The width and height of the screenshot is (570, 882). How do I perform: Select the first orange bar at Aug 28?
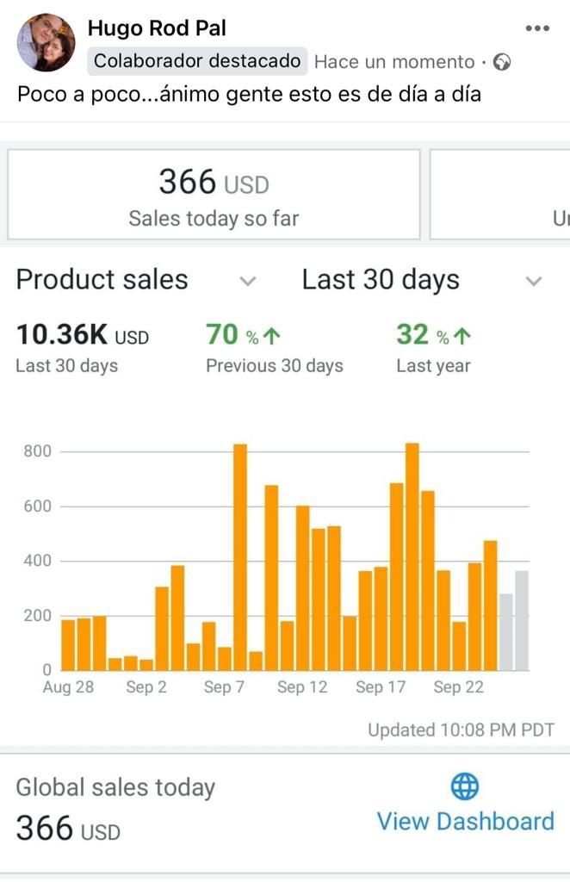point(68,644)
